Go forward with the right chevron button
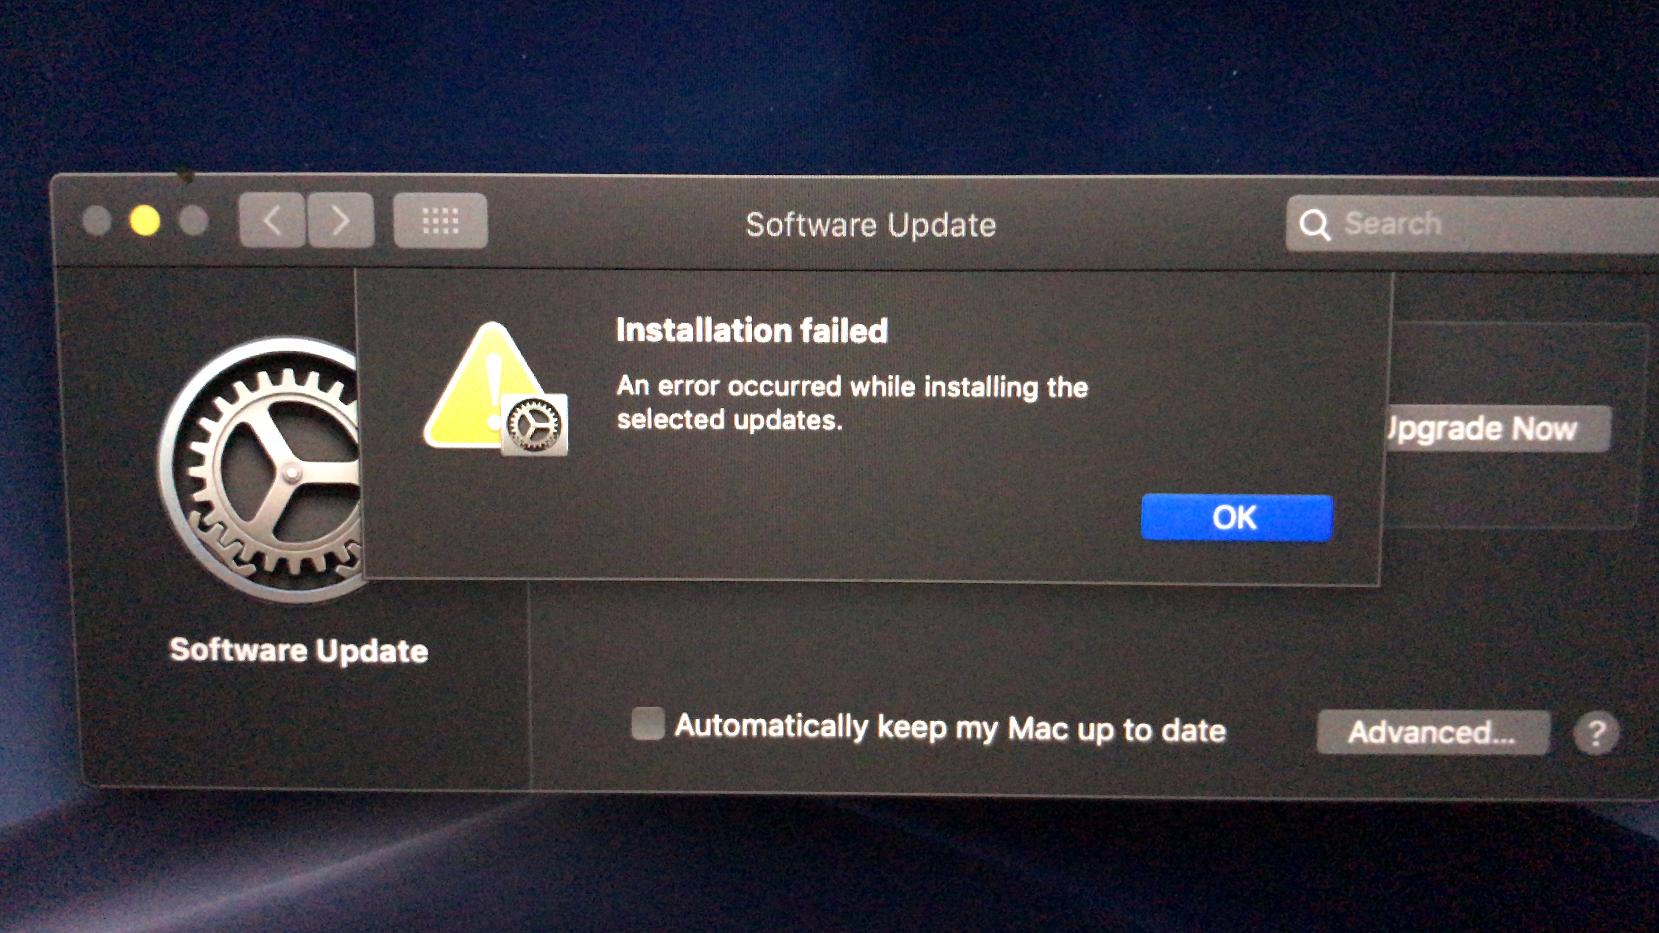This screenshot has width=1659, height=933. point(341,220)
